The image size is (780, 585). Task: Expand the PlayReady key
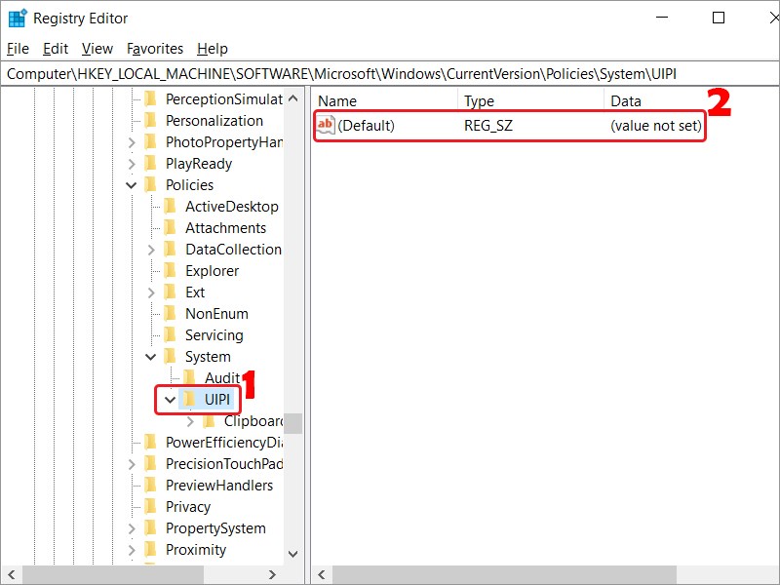(x=132, y=164)
